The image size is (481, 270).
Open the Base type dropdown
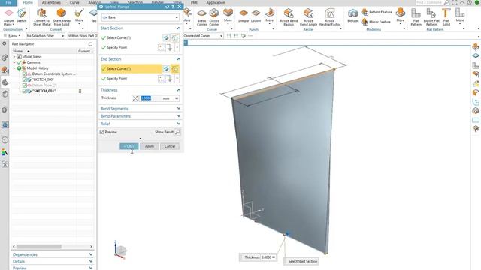141,17
